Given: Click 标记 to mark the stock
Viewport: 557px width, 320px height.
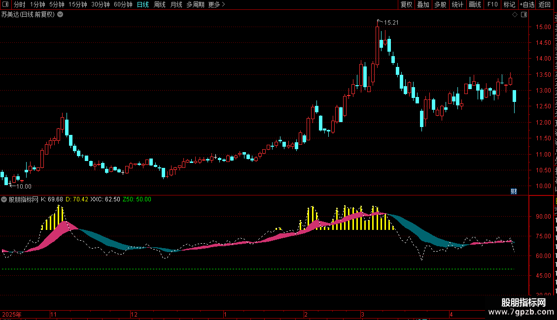Looking at the screenshot, I should click(509, 4).
